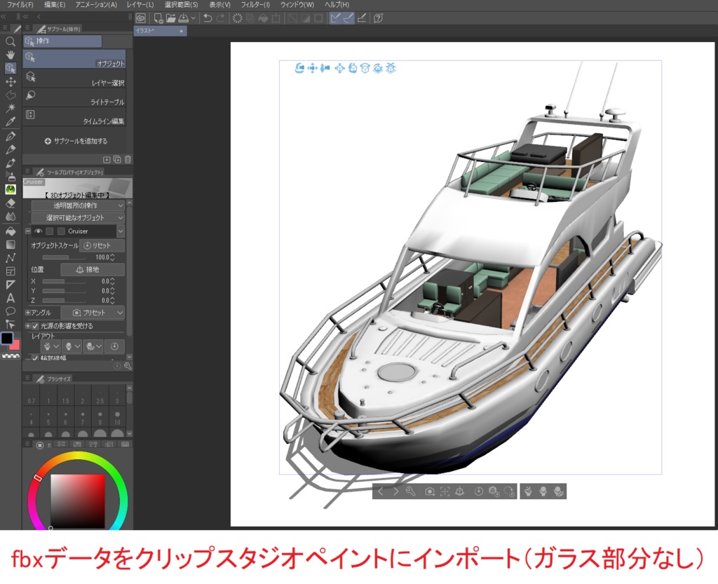Click the camera angle icon in the bottom launcher bar
Viewport: 718px width, 584px height.
(x=430, y=492)
